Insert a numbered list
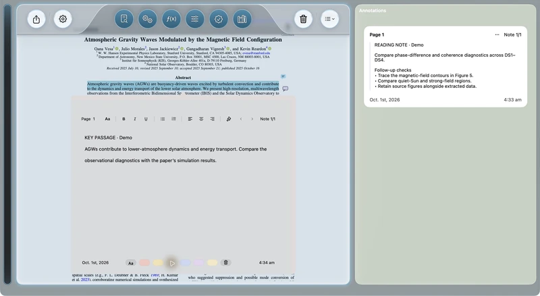The width and height of the screenshot is (540, 296). 173,119
